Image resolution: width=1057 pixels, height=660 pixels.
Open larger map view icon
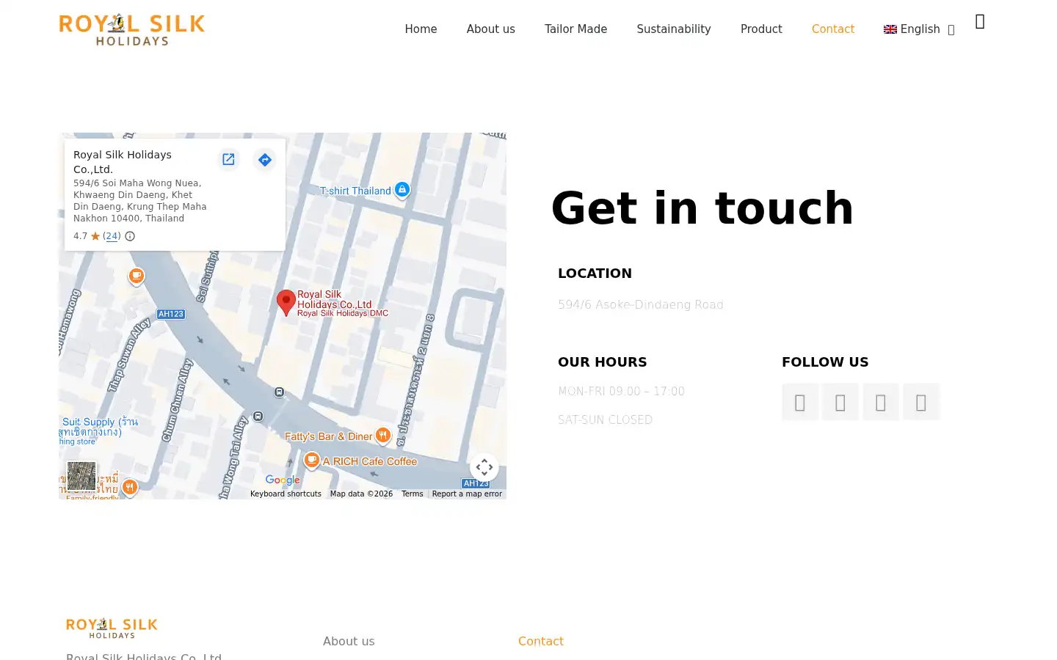(228, 159)
